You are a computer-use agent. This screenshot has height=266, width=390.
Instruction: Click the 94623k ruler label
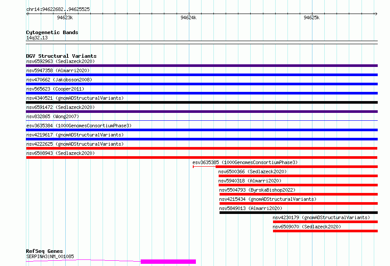(x=65, y=17)
